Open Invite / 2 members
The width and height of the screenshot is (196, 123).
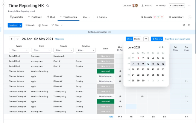[x=147, y=6]
